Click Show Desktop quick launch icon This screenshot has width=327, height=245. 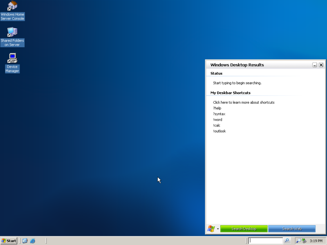pyautogui.click(x=25, y=241)
